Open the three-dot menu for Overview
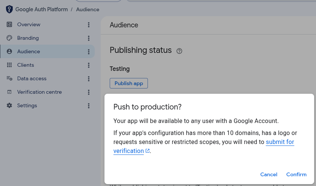The width and height of the screenshot is (316, 186). pos(89,25)
